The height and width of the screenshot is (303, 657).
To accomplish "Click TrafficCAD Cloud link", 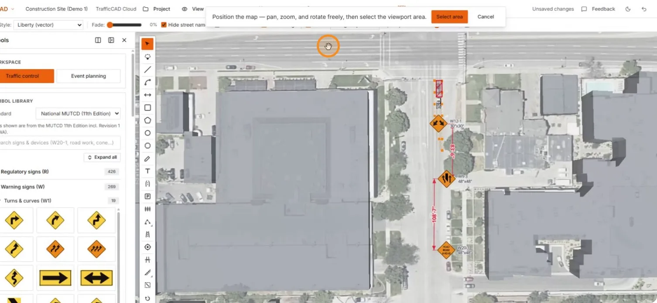I will click(116, 9).
